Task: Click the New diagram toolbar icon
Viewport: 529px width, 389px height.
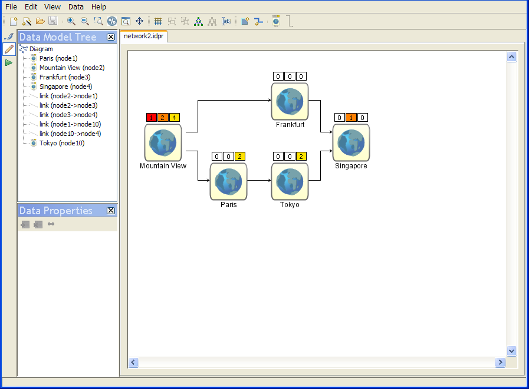Action: (13, 21)
